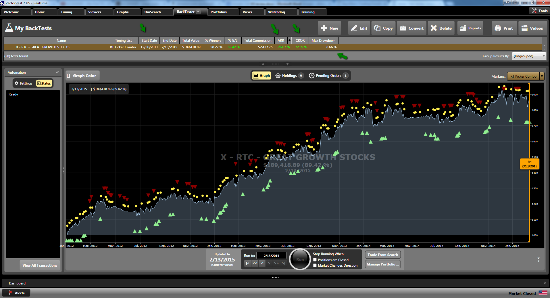The height and width of the screenshot is (298, 550).
Task: Switch to the Status view toggle
Action: (44, 83)
